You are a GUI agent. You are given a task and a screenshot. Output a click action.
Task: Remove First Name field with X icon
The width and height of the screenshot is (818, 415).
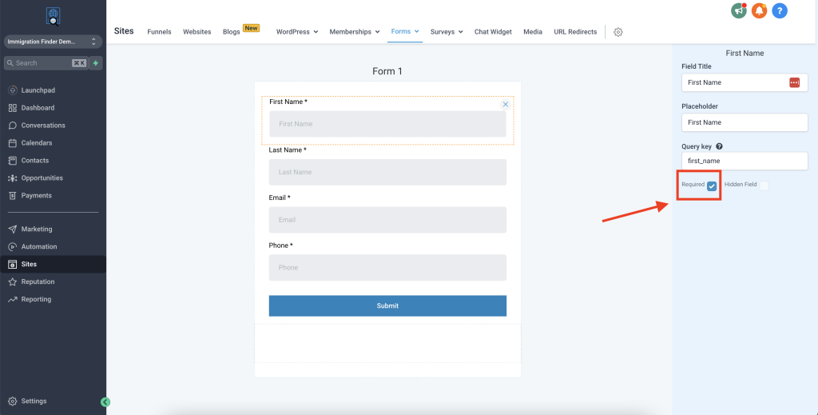505,105
